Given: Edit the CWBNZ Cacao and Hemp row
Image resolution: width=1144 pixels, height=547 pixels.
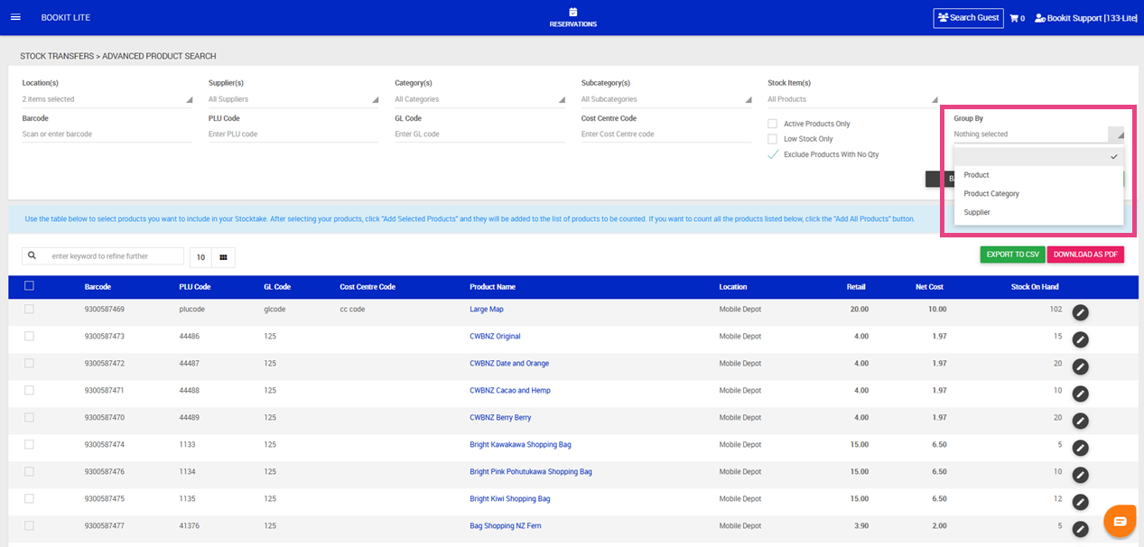Looking at the screenshot, I should [x=1080, y=394].
